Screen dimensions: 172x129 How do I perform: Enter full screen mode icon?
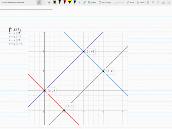(x=169, y=3)
